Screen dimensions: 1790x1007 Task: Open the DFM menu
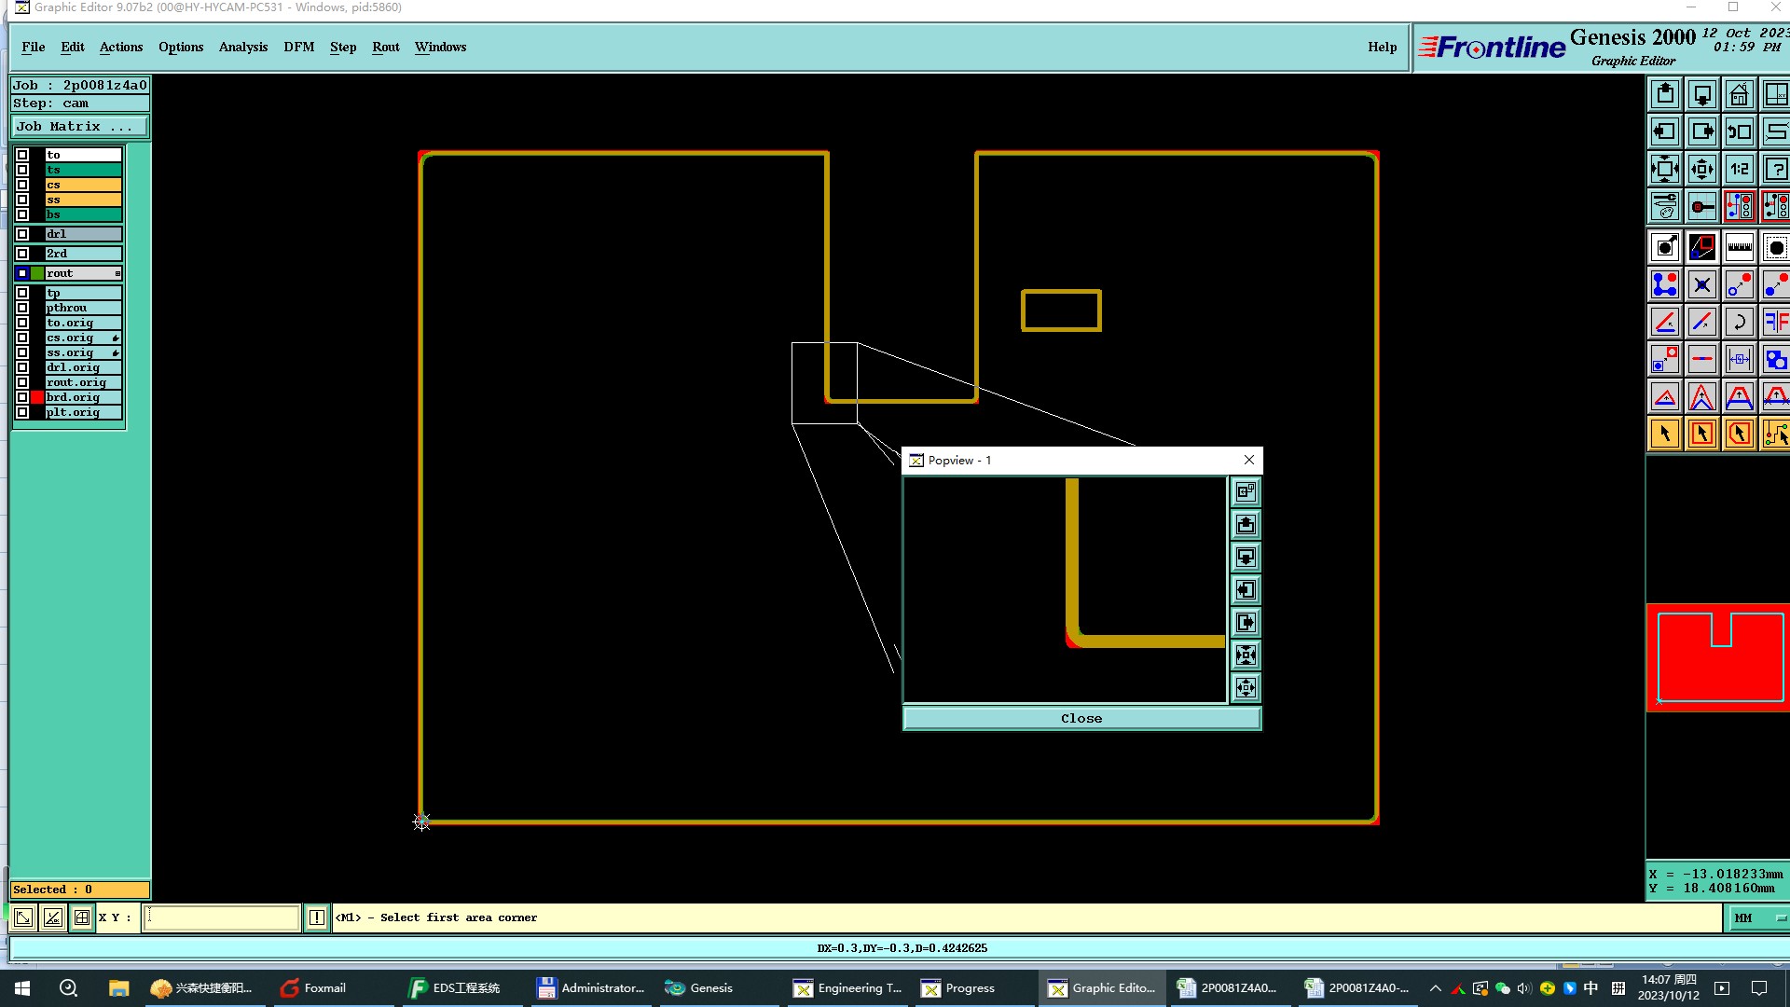(x=298, y=47)
